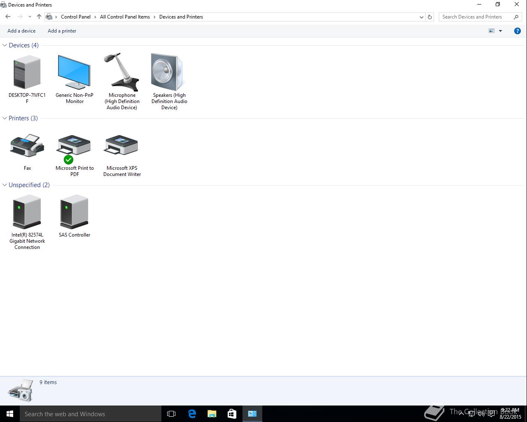This screenshot has width=527, height=422.
Task: Launch Microsoft Edge from the taskbar
Action: [192, 414]
